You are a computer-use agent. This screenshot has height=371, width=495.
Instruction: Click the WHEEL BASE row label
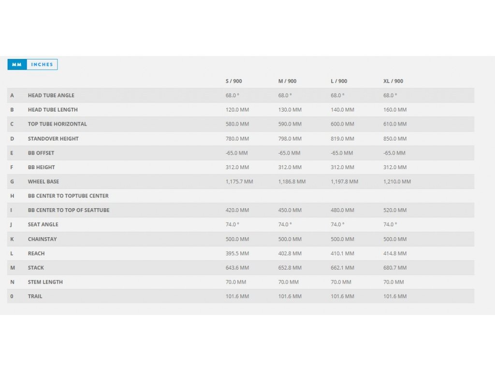(43, 182)
